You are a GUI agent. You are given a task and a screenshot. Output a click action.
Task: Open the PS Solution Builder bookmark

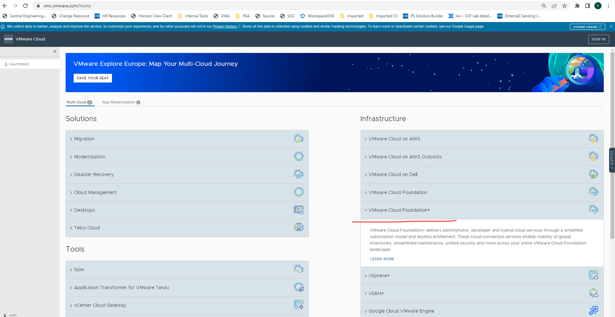[x=423, y=16]
